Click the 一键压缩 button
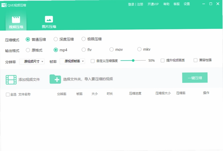 [x=195, y=78]
